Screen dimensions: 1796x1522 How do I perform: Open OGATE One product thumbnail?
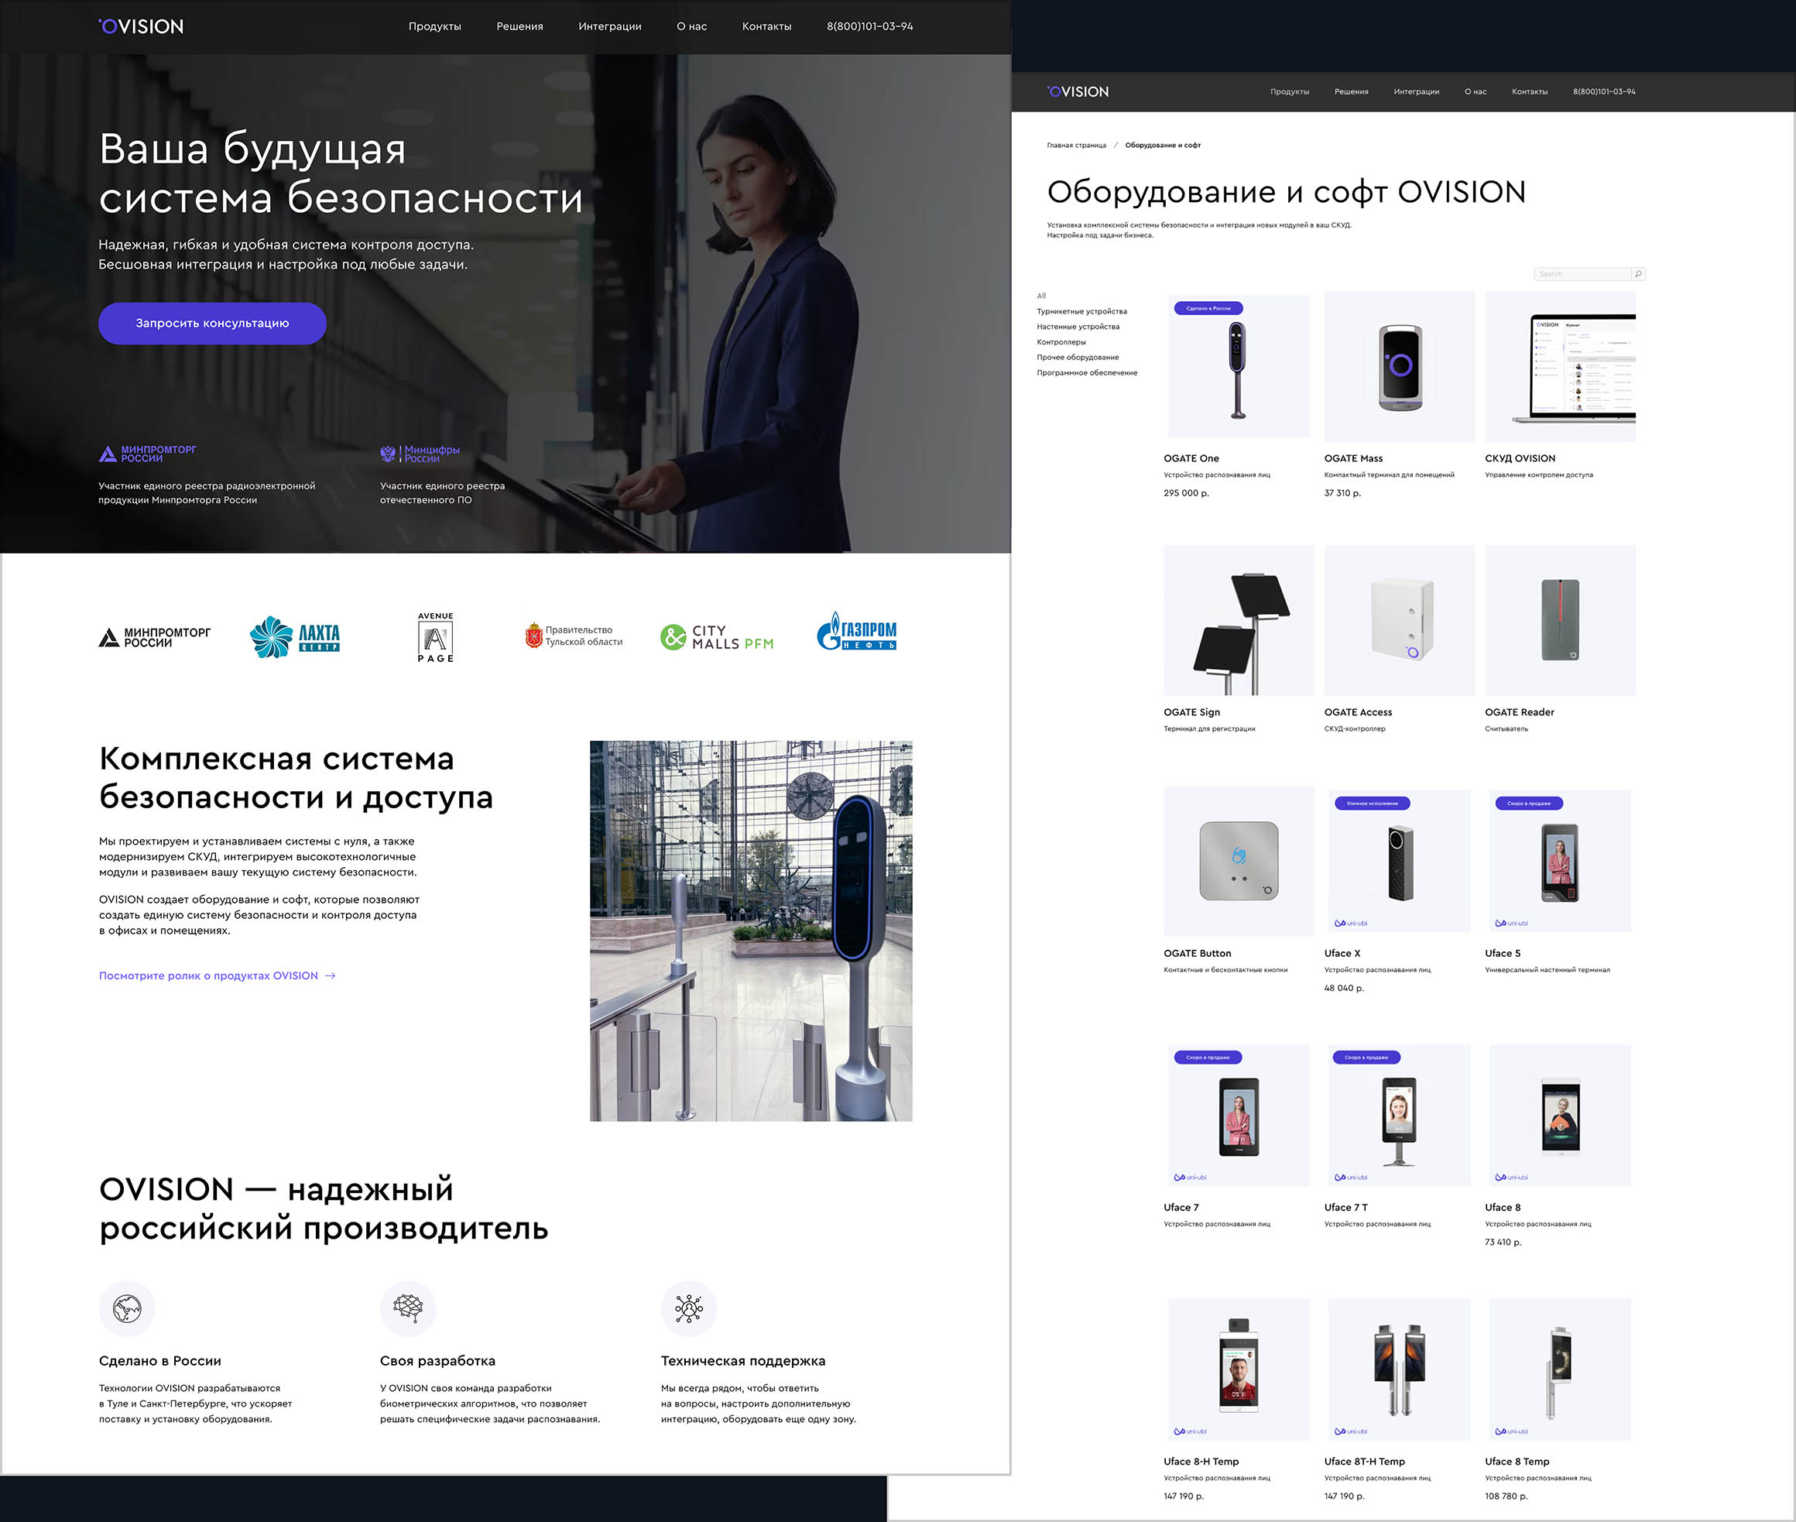click(1238, 367)
